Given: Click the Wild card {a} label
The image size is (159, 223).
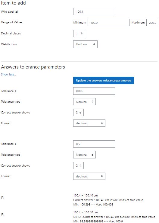Looking at the screenshot, I should pos(9,12).
